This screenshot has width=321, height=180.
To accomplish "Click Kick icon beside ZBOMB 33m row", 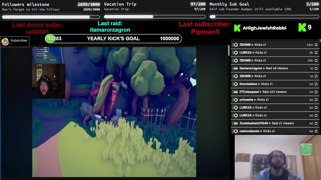I will (x=236, y=45).
